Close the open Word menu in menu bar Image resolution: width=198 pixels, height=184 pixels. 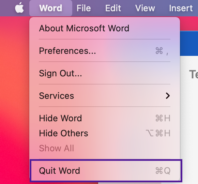51,8
